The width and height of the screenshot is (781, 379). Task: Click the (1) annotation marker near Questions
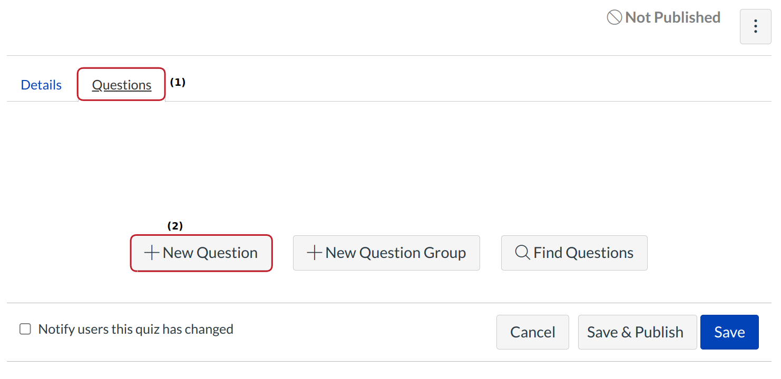[x=178, y=83]
